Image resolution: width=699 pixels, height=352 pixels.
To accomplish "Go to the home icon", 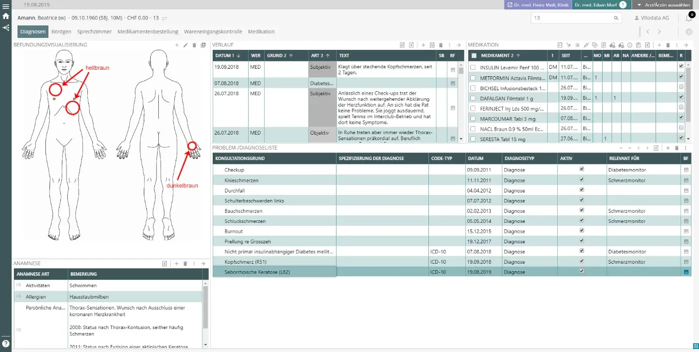I will (5, 16).
